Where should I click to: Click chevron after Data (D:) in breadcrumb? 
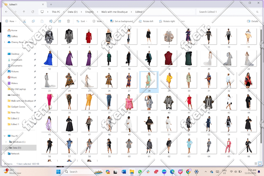click(x=81, y=12)
